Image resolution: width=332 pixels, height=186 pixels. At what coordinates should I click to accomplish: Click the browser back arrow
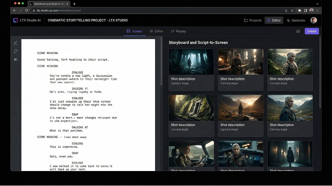tap(15, 10)
